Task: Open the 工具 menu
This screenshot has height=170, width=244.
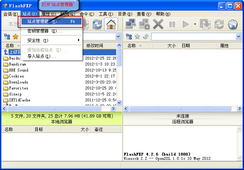Action: pos(106,14)
